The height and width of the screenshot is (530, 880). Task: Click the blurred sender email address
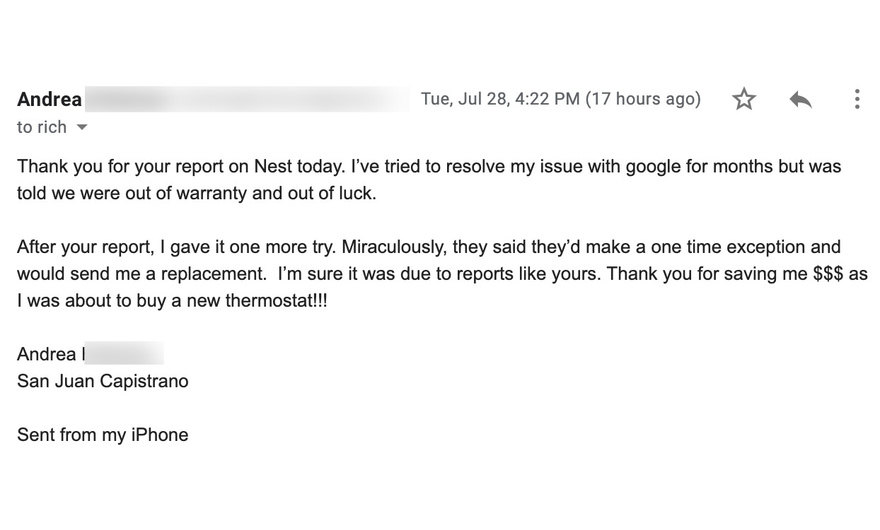pos(248,99)
